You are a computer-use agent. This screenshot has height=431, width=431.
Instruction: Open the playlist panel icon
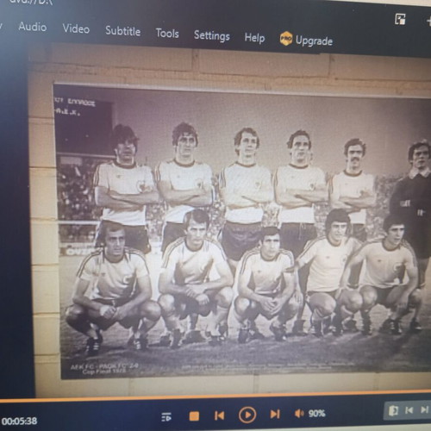(x=166, y=416)
